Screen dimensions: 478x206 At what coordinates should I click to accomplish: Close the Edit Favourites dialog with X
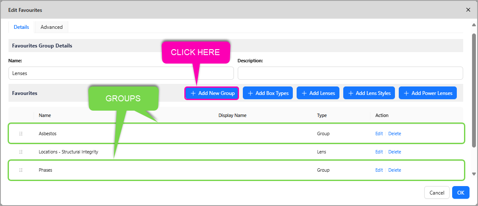pyautogui.click(x=468, y=10)
